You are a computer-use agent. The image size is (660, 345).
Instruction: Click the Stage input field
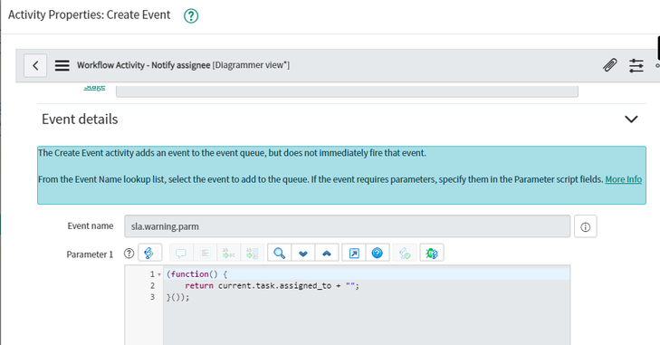point(348,91)
